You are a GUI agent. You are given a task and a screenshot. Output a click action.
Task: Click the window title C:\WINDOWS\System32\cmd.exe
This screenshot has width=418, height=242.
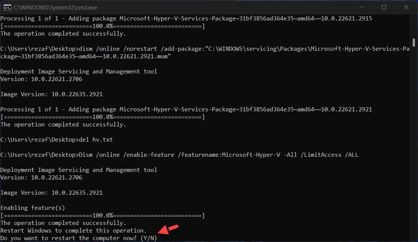(55, 8)
